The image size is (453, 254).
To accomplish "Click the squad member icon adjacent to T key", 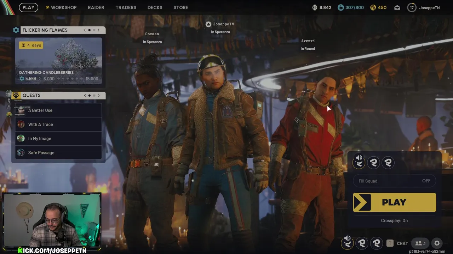I will [377, 243].
